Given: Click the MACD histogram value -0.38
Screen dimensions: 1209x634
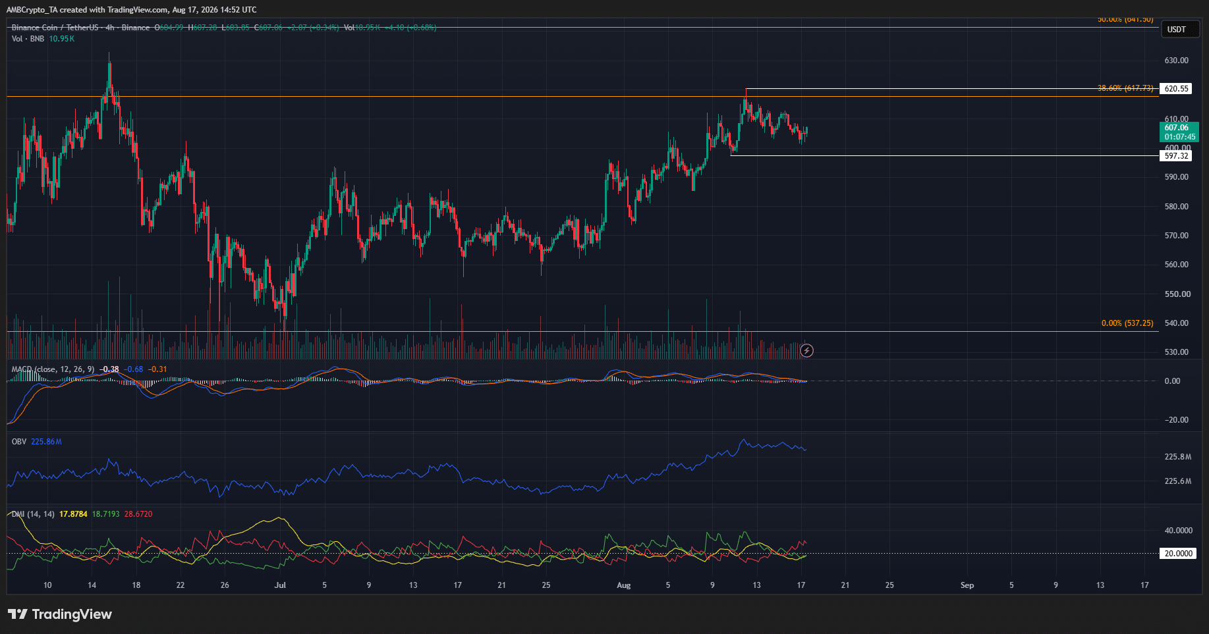Looking at the screenshot, I should [x=109, y=369].
